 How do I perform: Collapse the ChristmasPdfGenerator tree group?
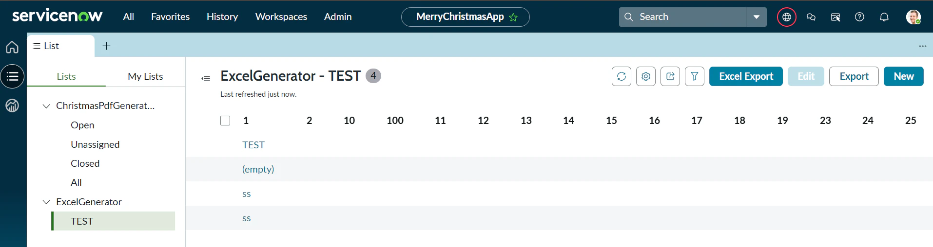click(x=46, y=106)
